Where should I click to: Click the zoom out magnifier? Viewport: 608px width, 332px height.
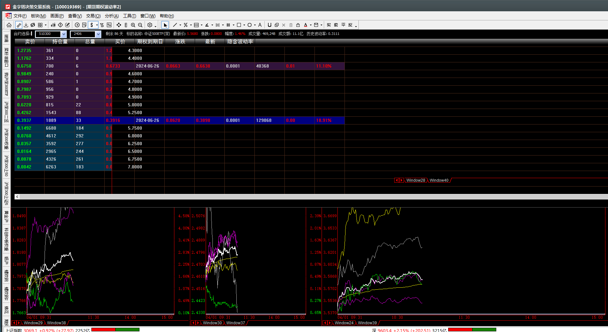[140, 25]
